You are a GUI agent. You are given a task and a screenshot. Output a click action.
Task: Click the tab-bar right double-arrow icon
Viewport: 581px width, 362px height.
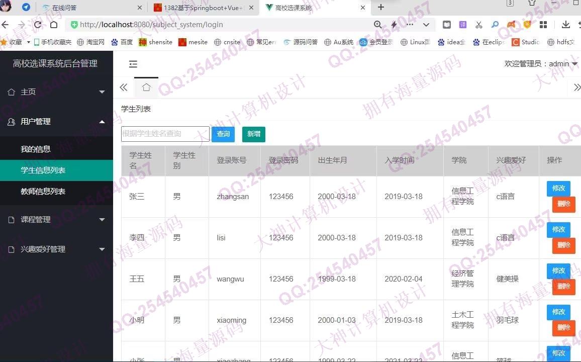(576, 87)
